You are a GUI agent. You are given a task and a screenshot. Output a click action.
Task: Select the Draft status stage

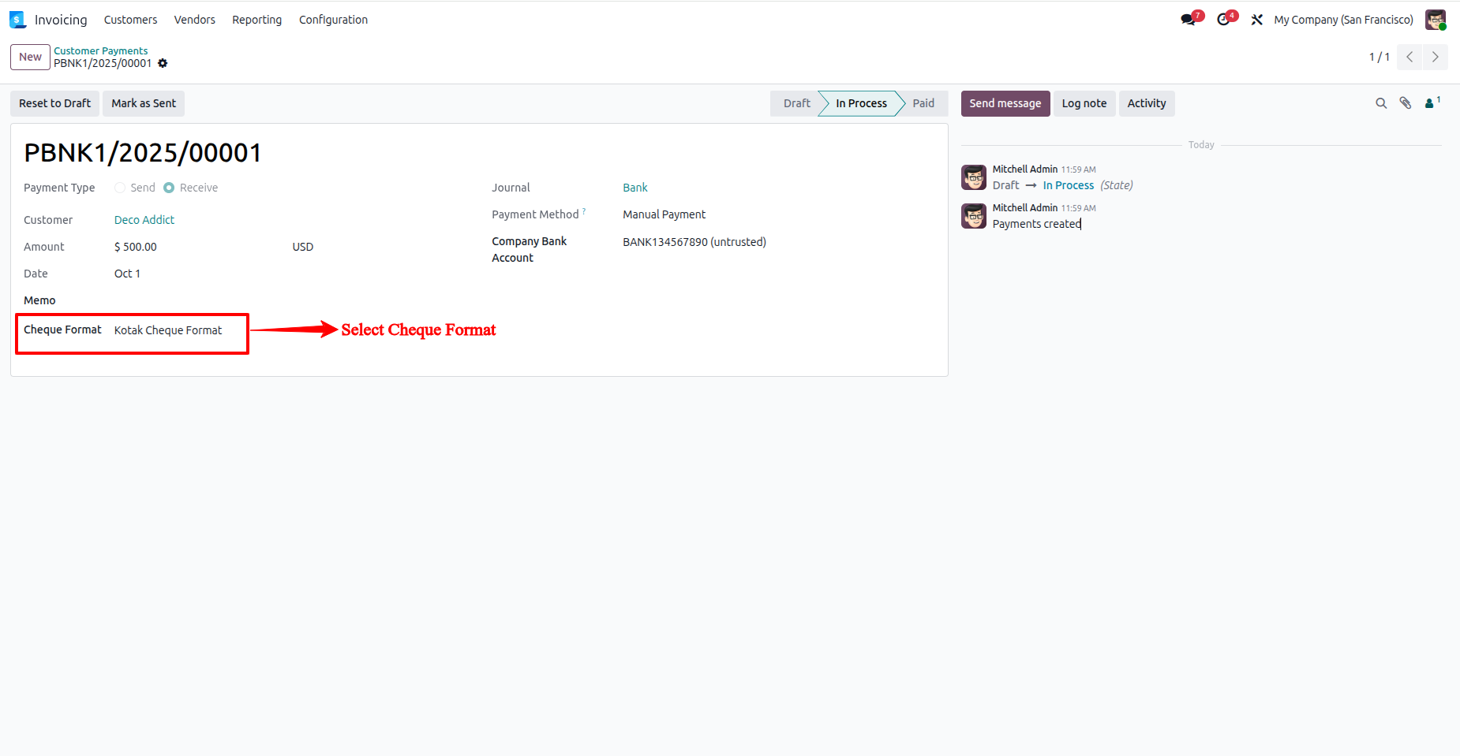point(796,103)
